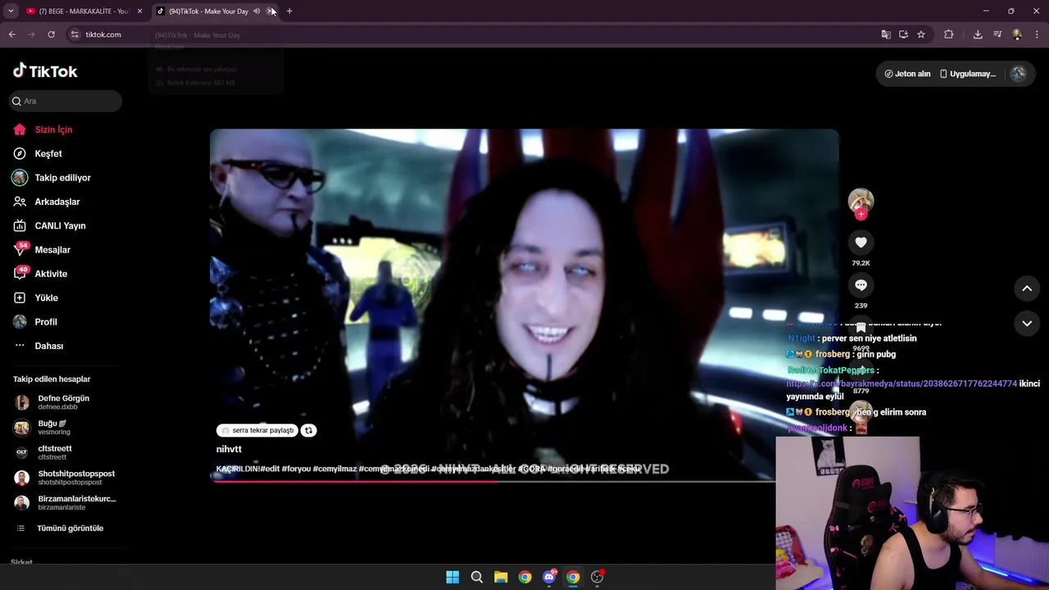
Task: Open the Chrome three-dot menu
Action: 1038,34
